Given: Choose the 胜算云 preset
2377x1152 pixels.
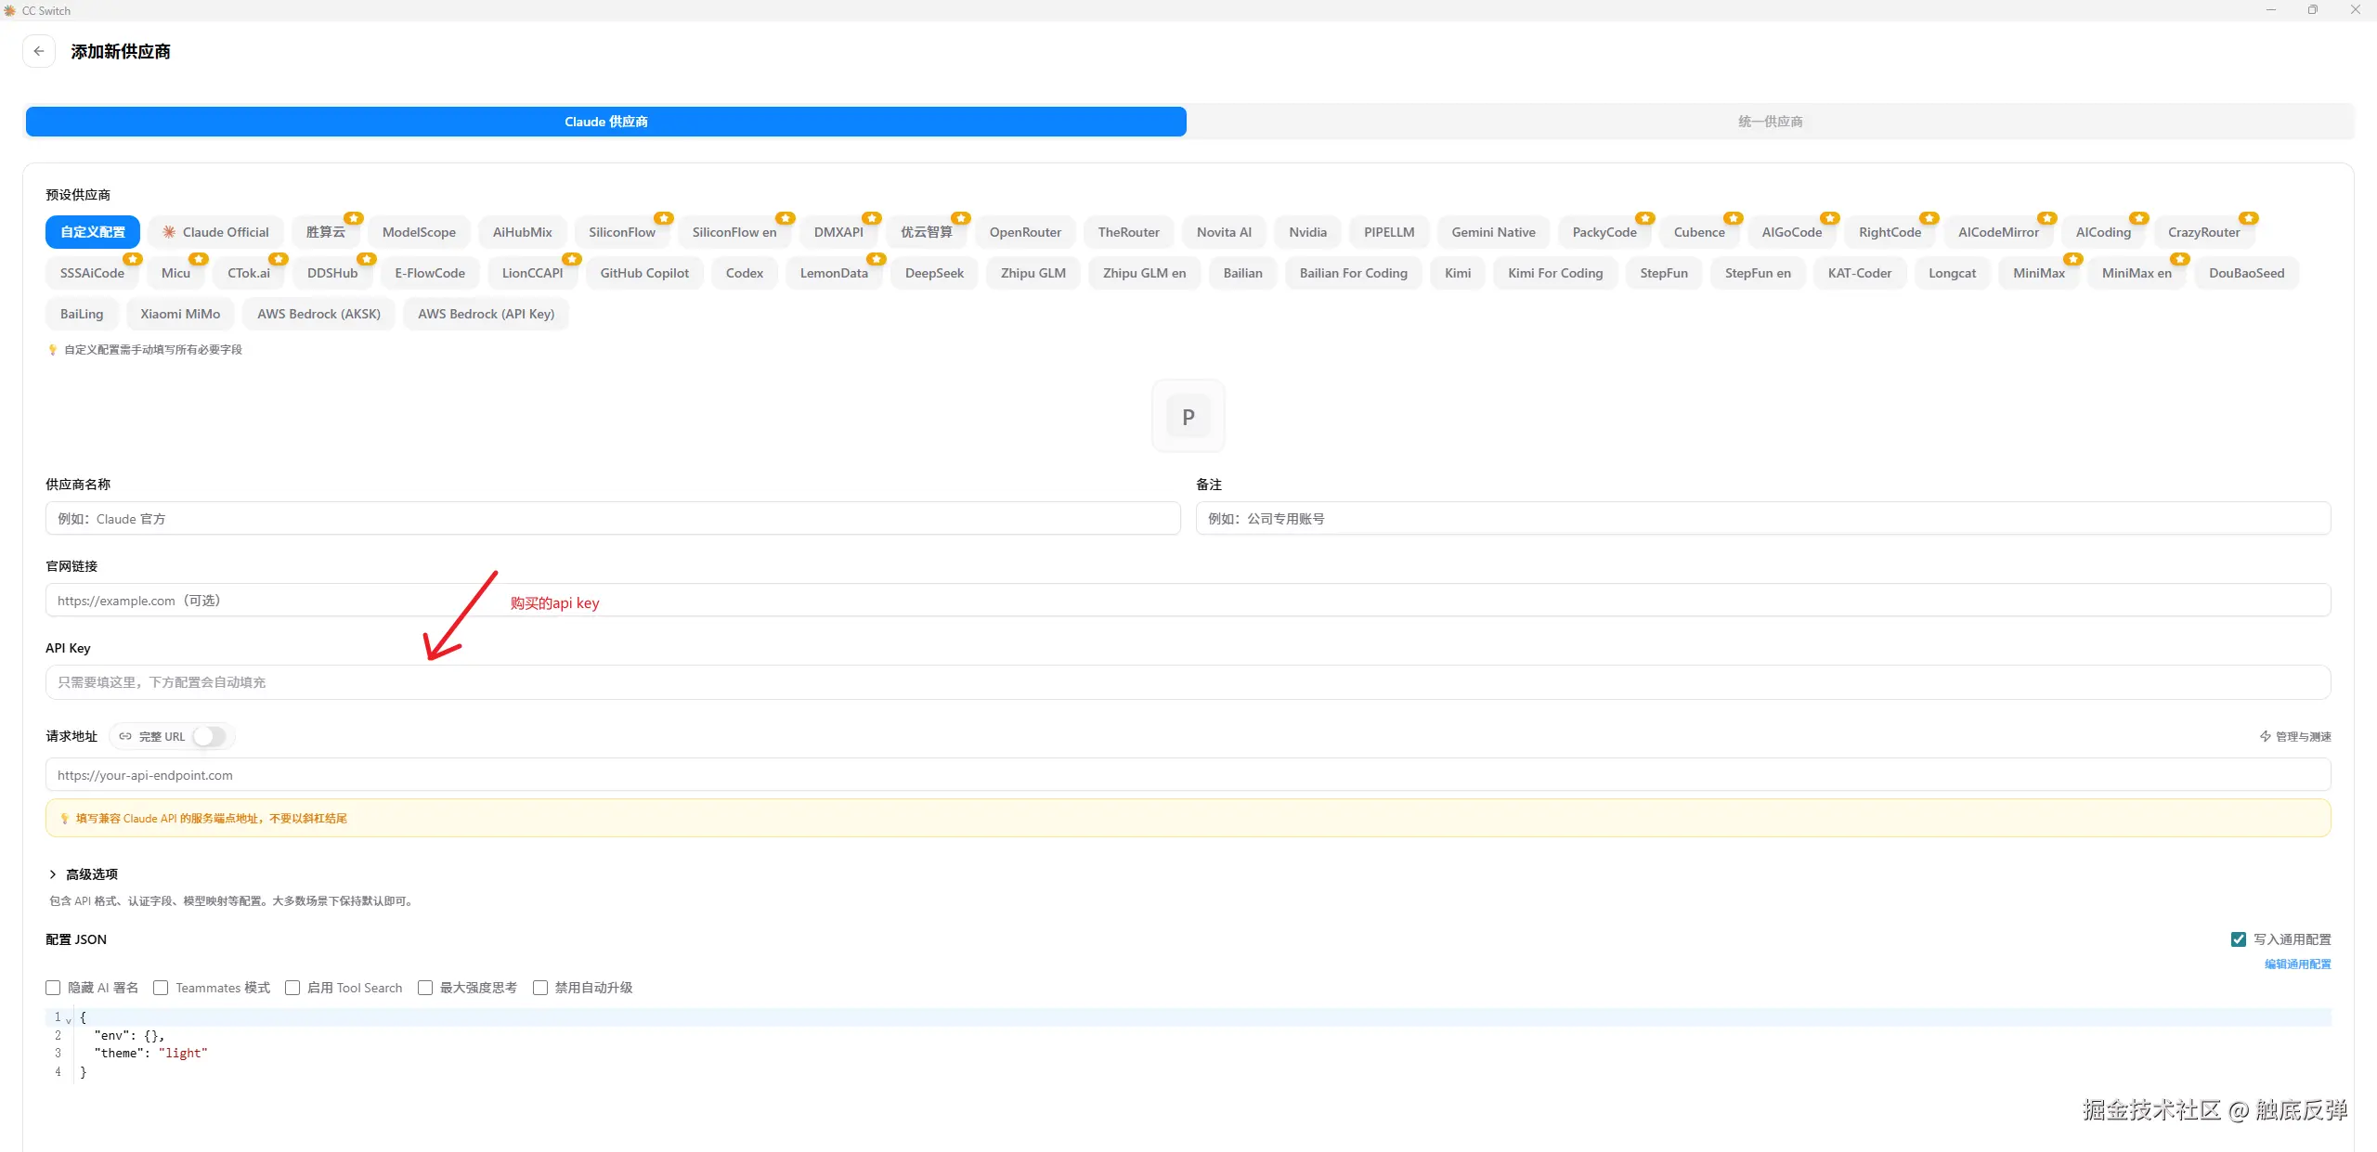Looking at the screenshot, I should click(326, 232).
